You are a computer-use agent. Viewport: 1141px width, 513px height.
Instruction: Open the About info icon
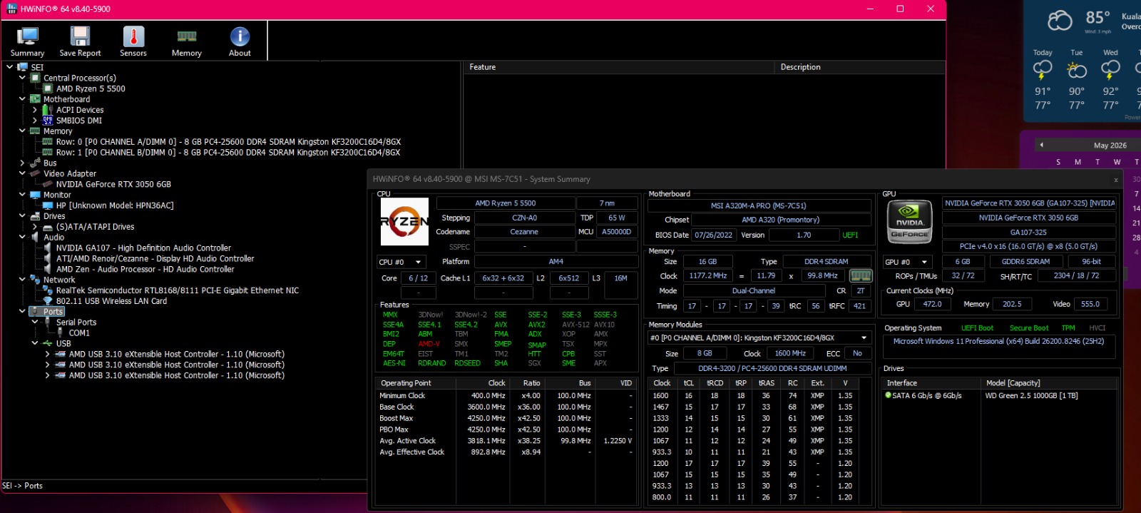[x=240, y=41]
